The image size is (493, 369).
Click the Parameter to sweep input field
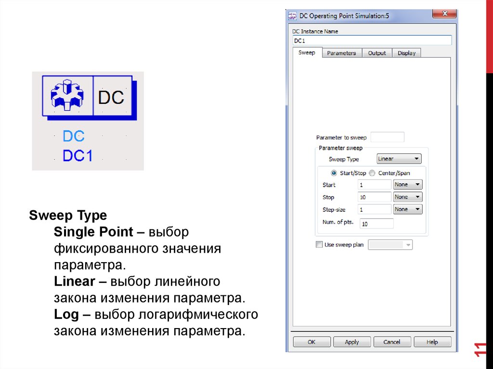point(387,137)
